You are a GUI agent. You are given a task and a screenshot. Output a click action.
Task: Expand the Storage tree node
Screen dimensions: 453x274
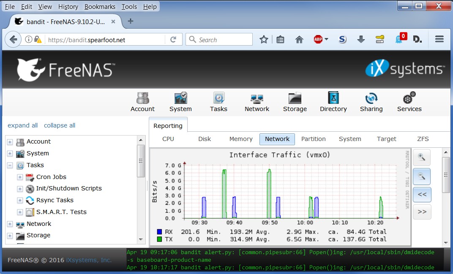[x=10, y=236]
